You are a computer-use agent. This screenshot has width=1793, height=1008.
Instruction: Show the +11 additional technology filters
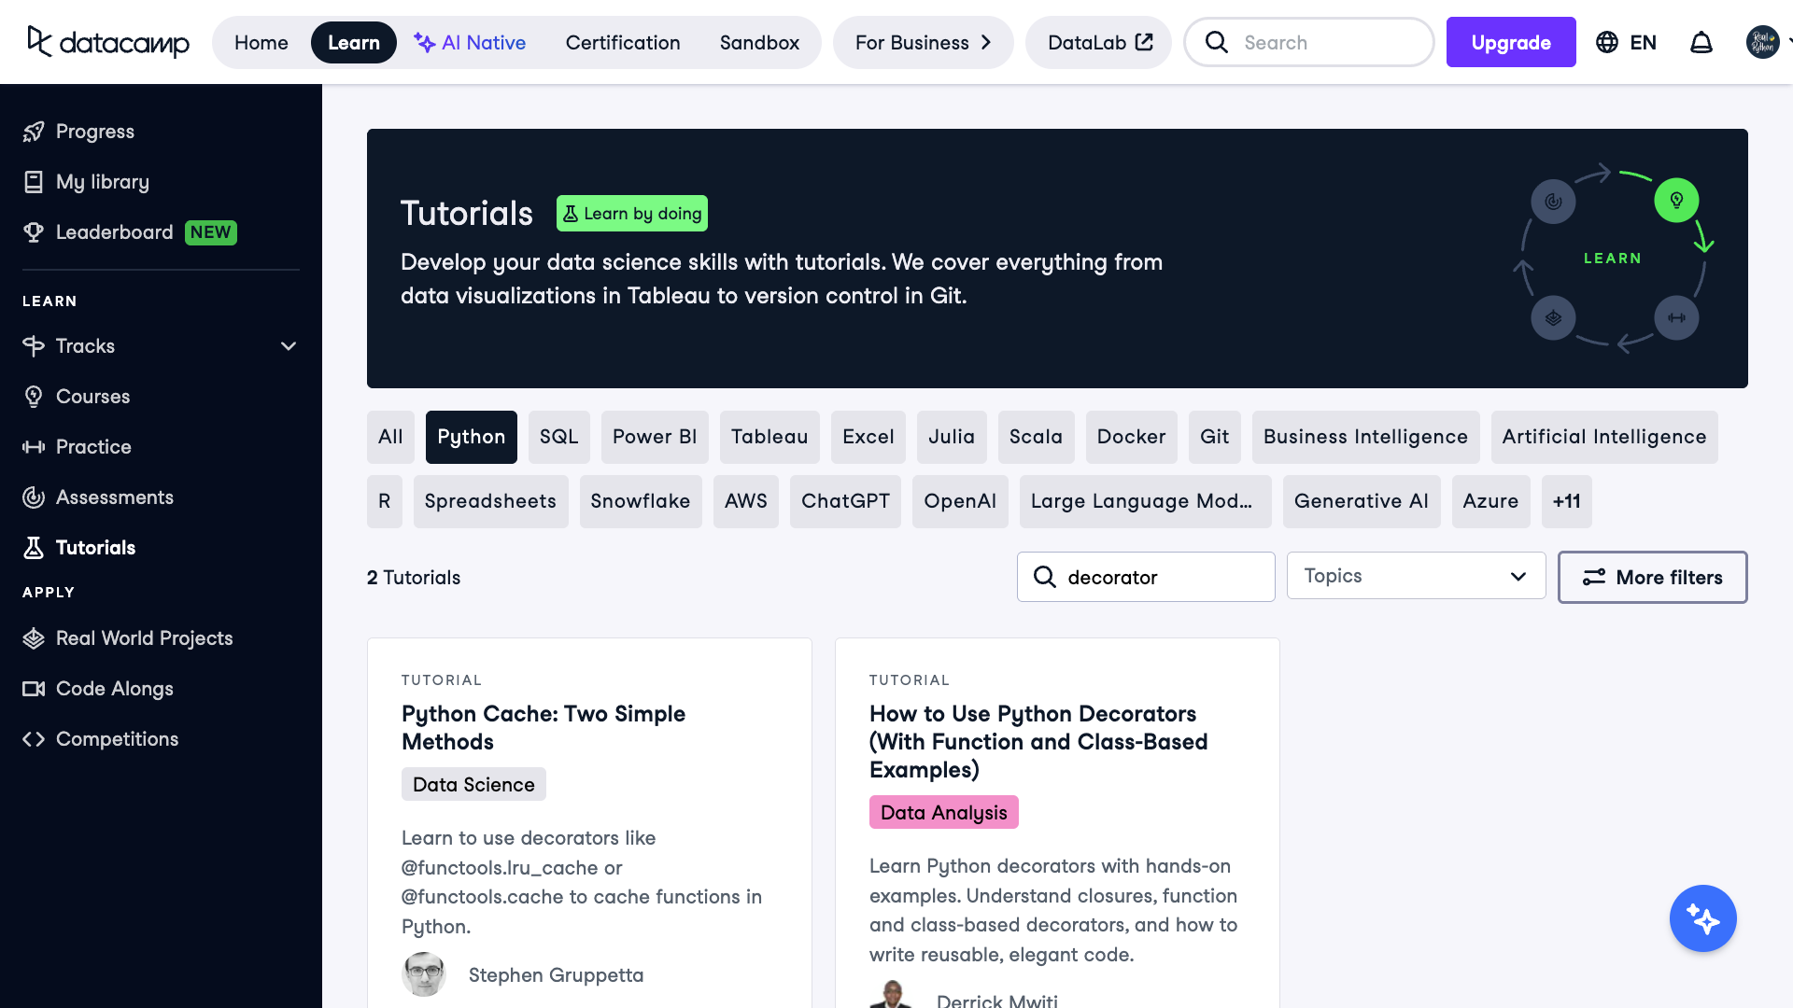click(1566, 501)
